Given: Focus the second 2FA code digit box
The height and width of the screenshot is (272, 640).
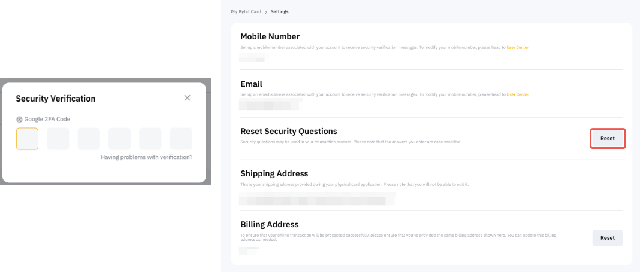Looking at the screenshot, I should click(58, 139).
